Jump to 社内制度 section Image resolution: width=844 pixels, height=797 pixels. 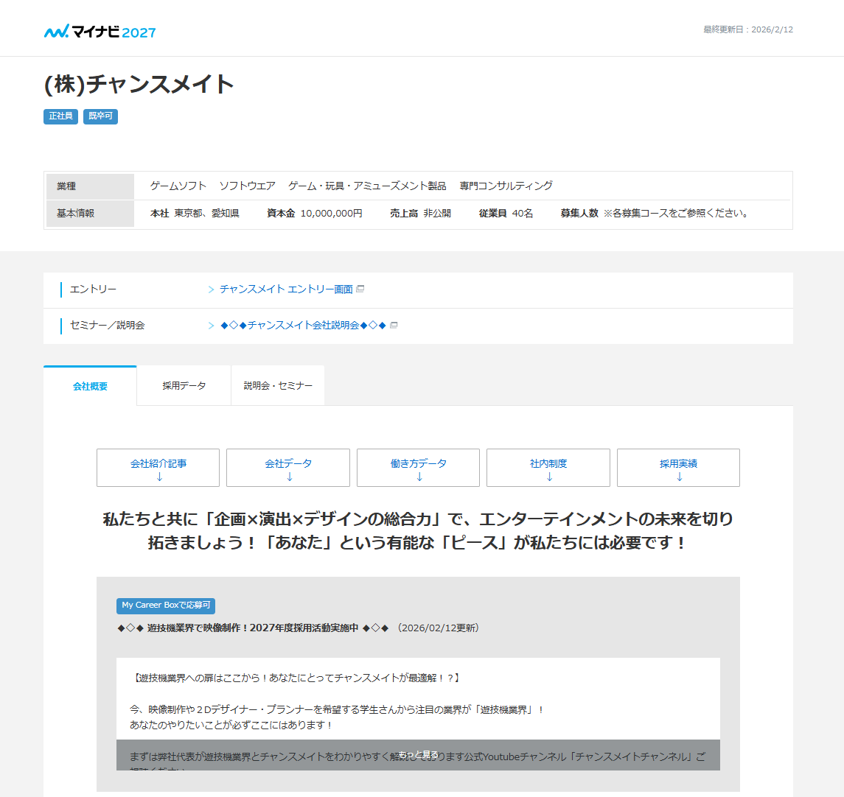(548, 468)
